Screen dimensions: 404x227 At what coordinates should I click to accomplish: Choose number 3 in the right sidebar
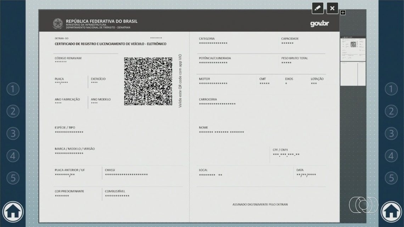[x=391, y=133]
